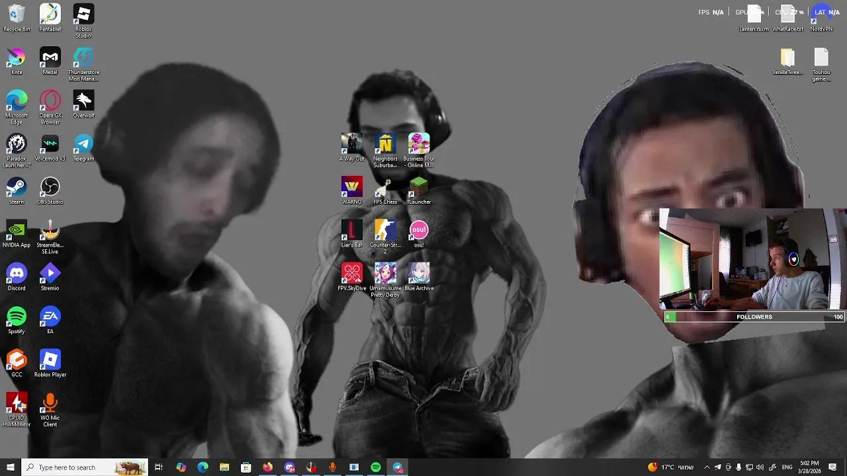
Task: Select the Spotify desktop icon
Action: [x=17, y=320]
